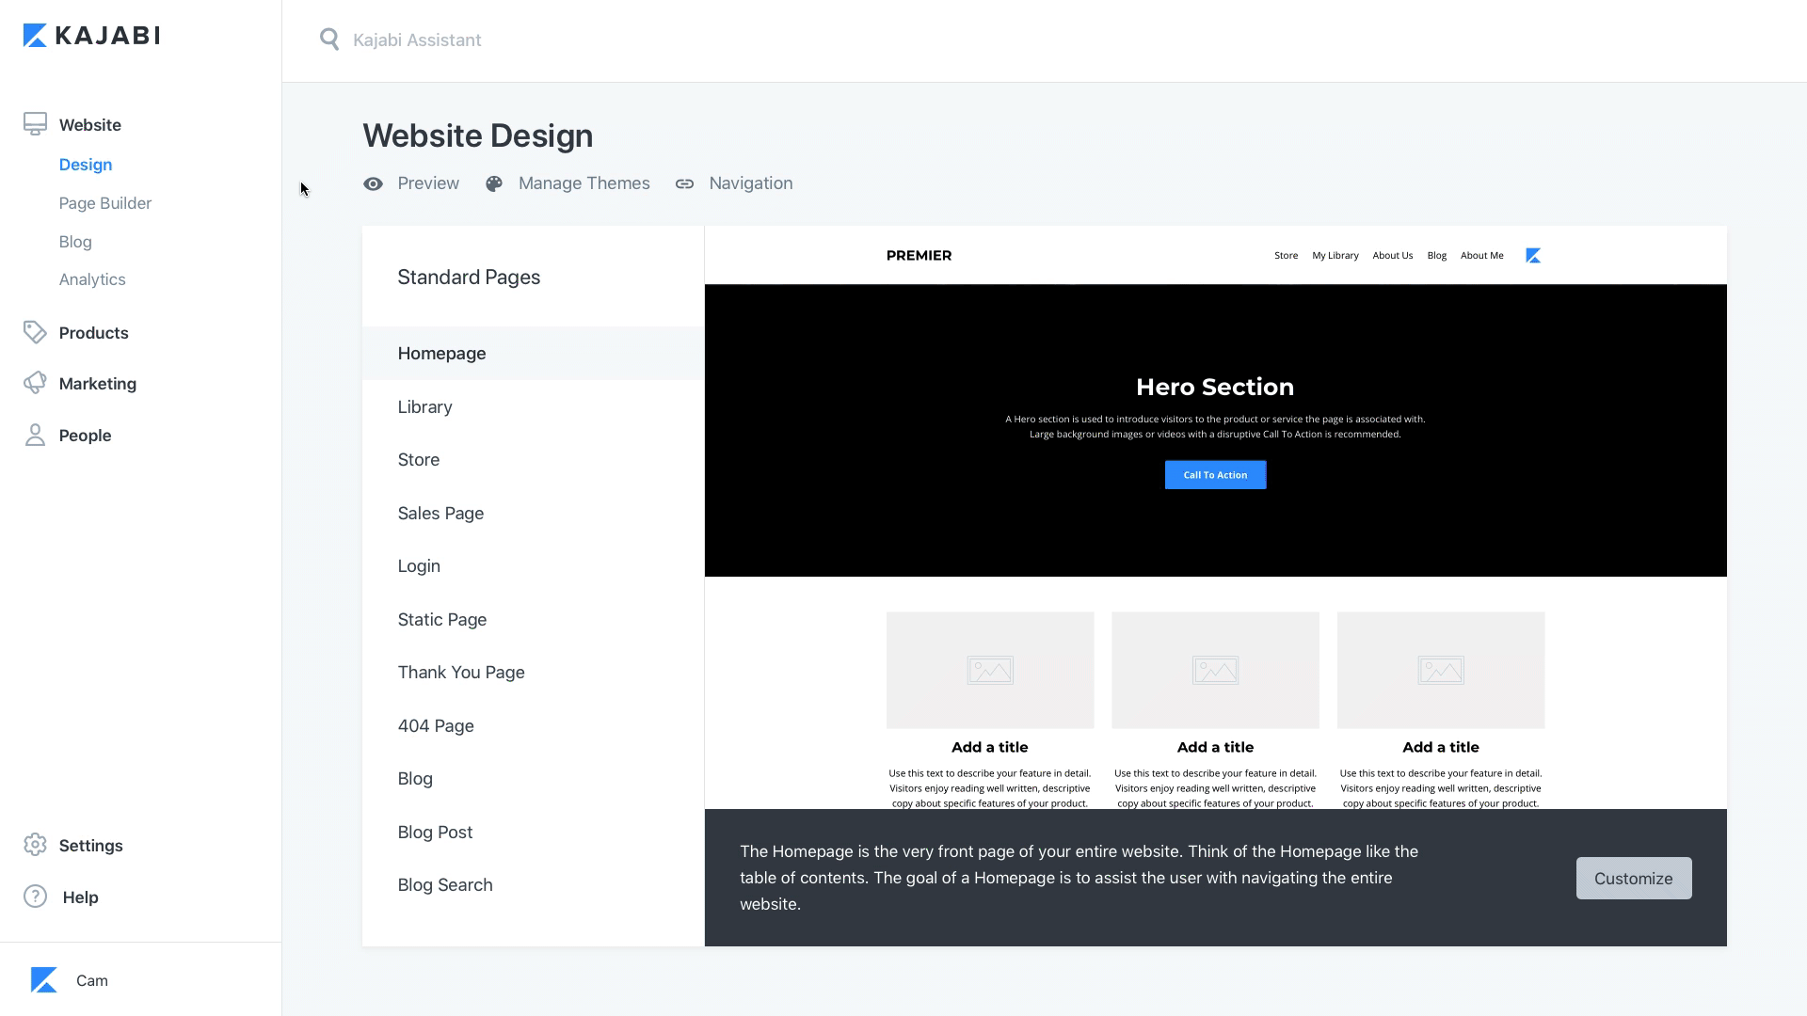Click the Help question mark icon
Screen dimensions: 1807x1016
click(35, 897)
